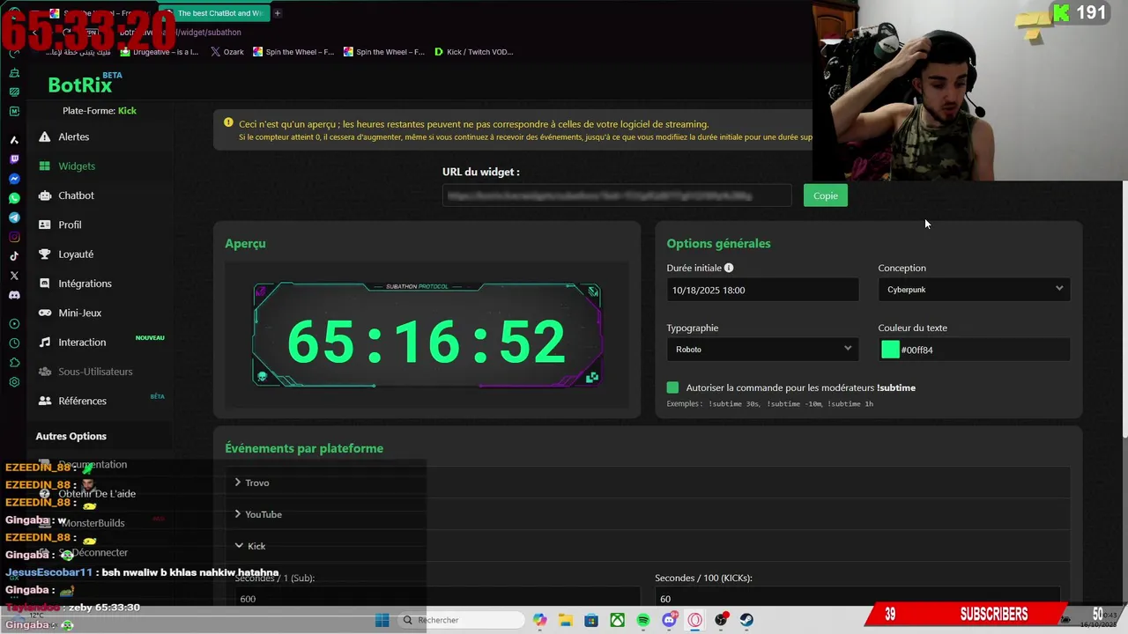
Task: Go to Loyauté menu item
Action: [76, 254]
